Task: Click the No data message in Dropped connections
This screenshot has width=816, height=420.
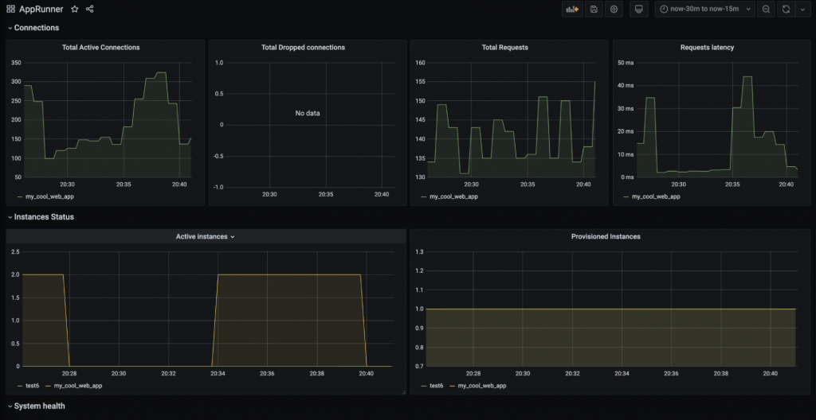Action: pyautogui.click(x=308, y=113)
